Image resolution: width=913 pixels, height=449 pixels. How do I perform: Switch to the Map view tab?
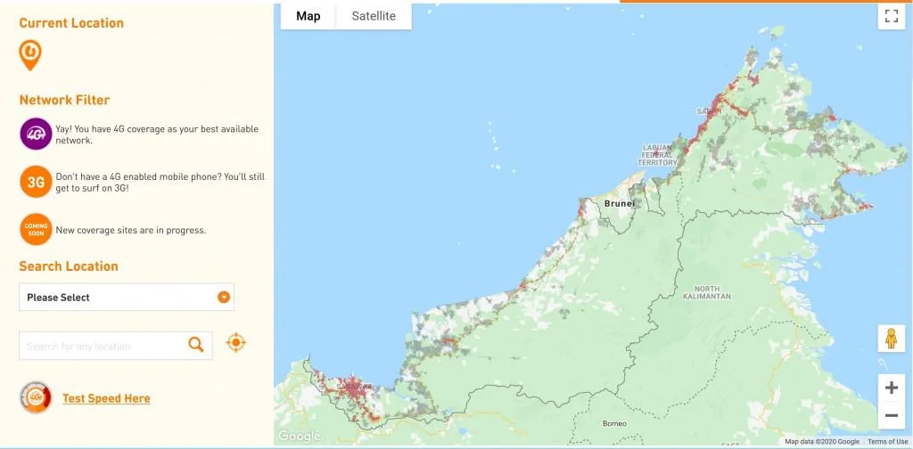[x=308, y=16]
